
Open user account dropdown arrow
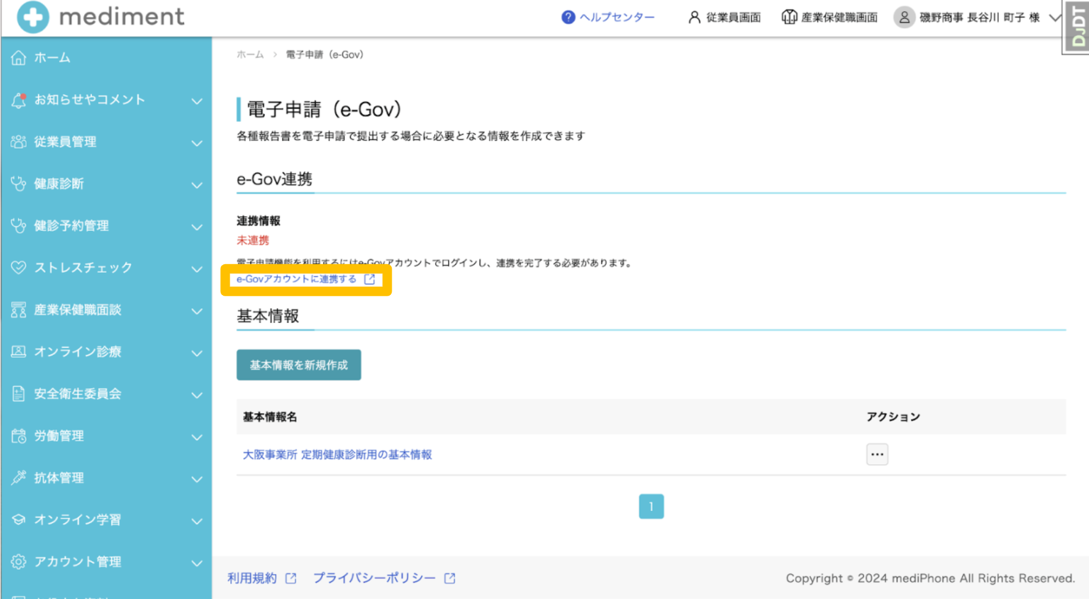coord(1055,18)
